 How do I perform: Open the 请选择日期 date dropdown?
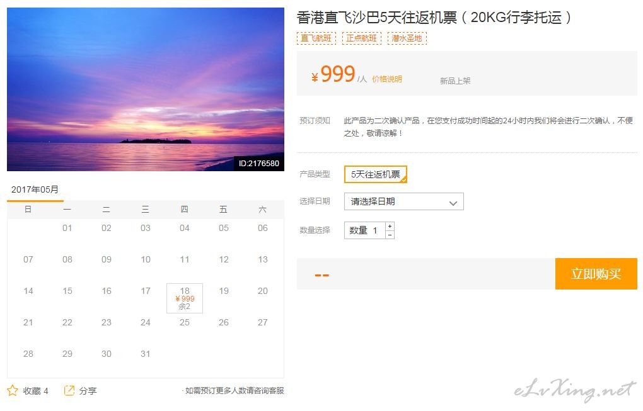(x=404, y=201)
